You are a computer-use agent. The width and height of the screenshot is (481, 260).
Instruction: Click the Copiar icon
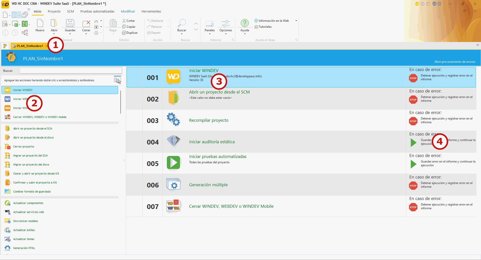click(x=124, y=27)
